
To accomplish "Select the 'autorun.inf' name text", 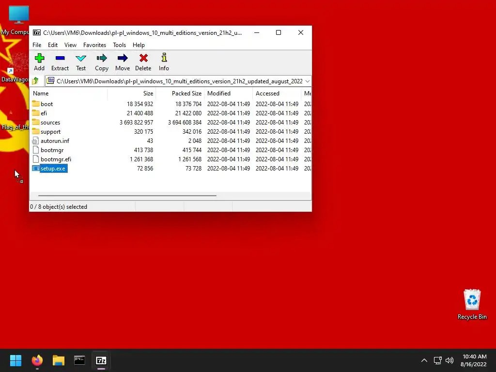I will pos(55,141).
